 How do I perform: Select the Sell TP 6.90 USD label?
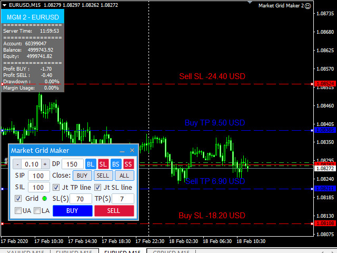pyautogui.click(x=215, y=181)
